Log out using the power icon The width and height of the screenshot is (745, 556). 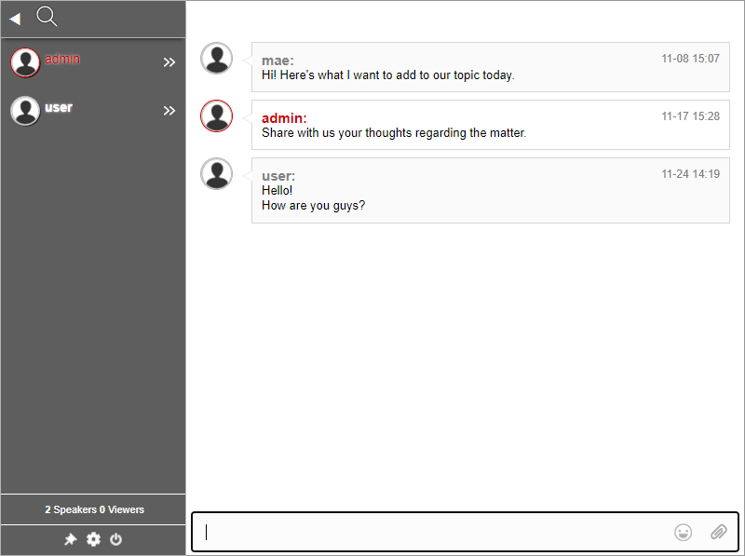(x=116, y=539)
